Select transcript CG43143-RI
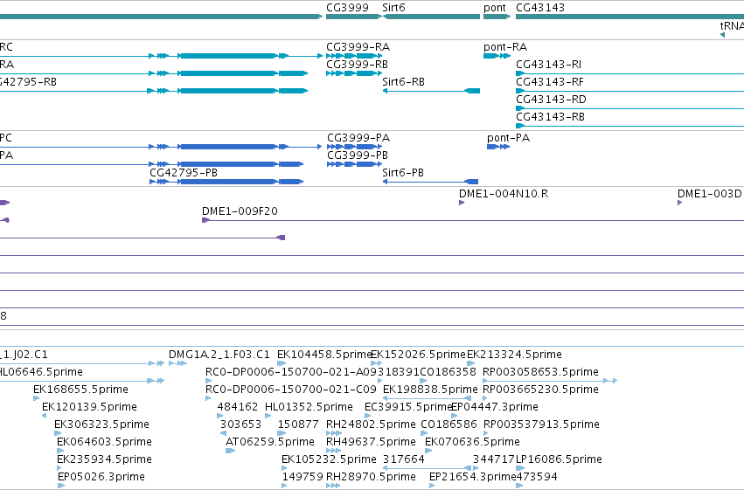The image size is (744, 490). (x=548, y=65)
